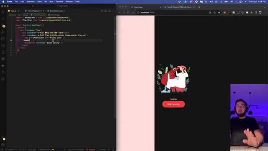The height and width of the screenshot is (151, 268).
Task: Switch to the BaseButton.jsx editor tab
Action: (x=56, y=11)
